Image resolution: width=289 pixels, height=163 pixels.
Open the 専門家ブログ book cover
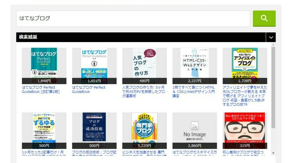click(x=144, y=131)
